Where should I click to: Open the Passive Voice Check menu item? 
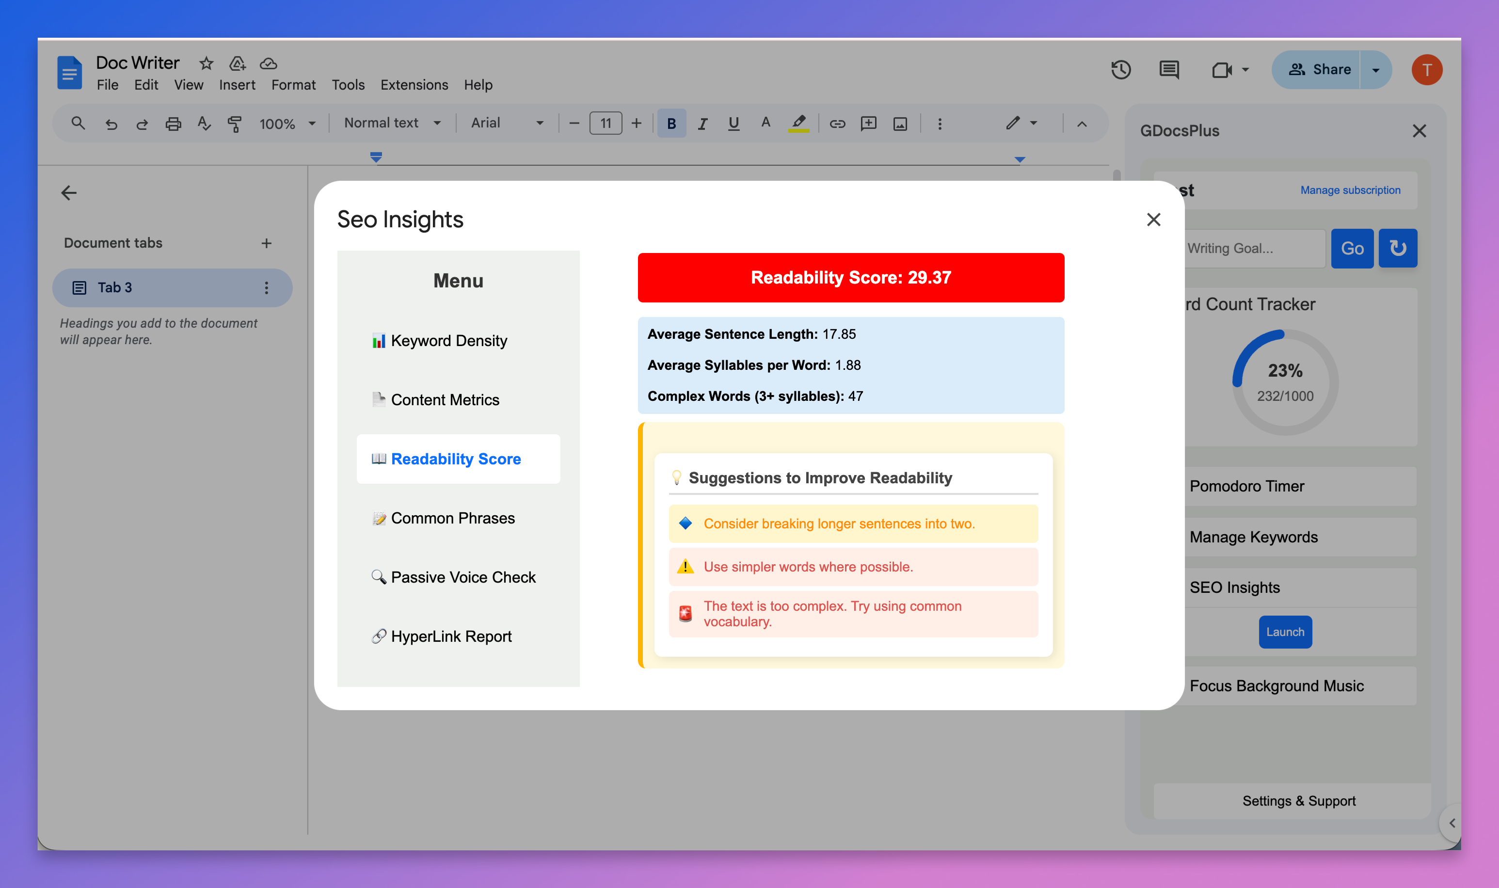pos(462,577)
